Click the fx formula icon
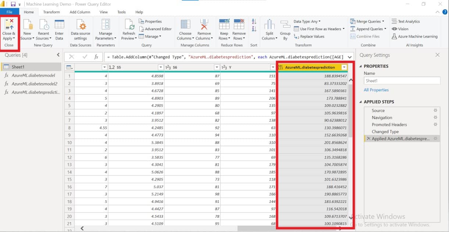 coord(96,57)
